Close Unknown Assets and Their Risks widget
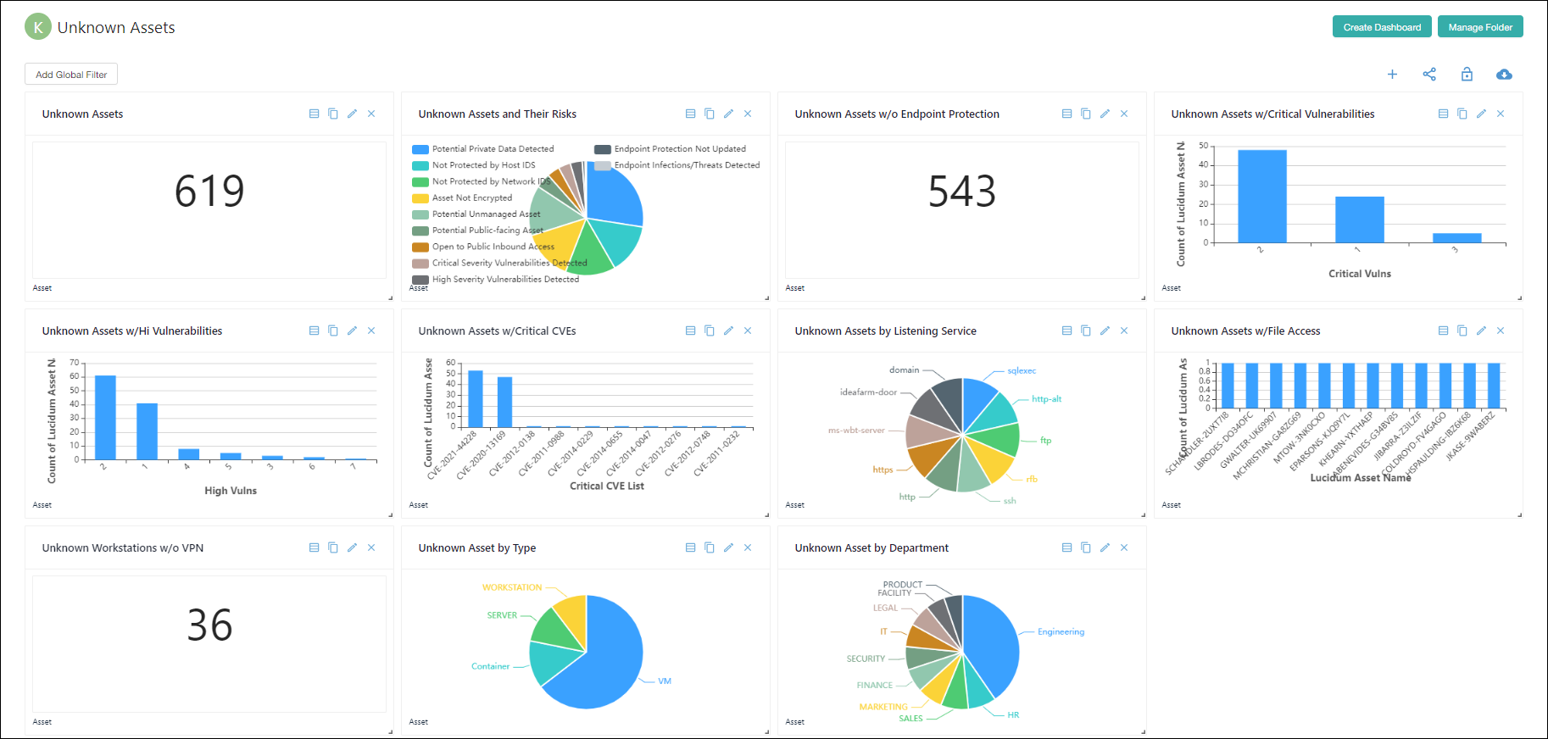Screen dimensions: 1548x739 point(748,114)
